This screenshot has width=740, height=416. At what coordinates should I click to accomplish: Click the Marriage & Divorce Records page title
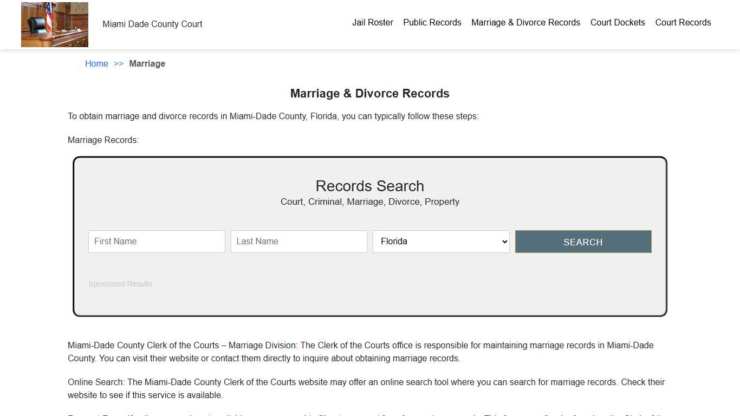(x=369, y=93)
